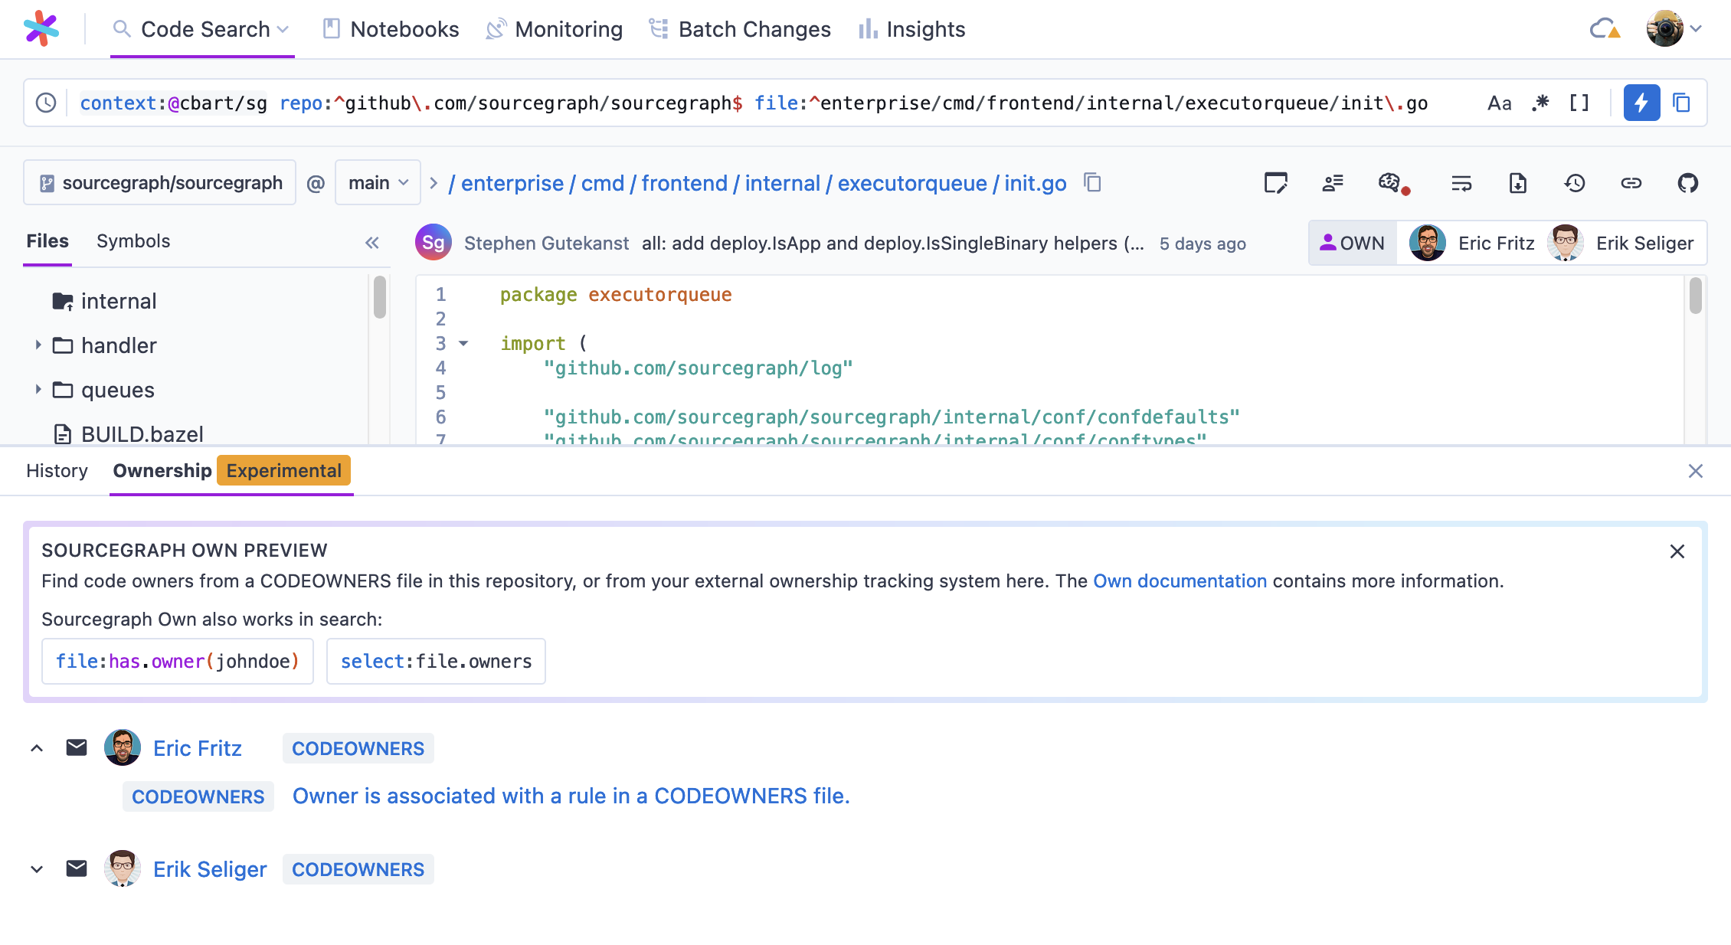
Task: Switch to Files tab in sidebar
Action: coord(47,241)
